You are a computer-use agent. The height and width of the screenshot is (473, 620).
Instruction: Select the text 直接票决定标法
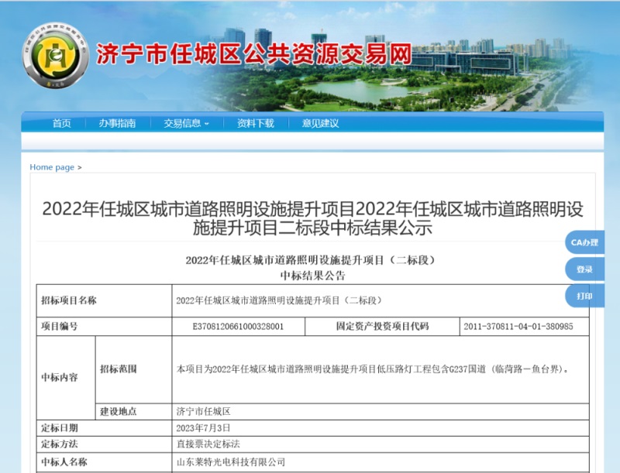click(x=208, y=444)
